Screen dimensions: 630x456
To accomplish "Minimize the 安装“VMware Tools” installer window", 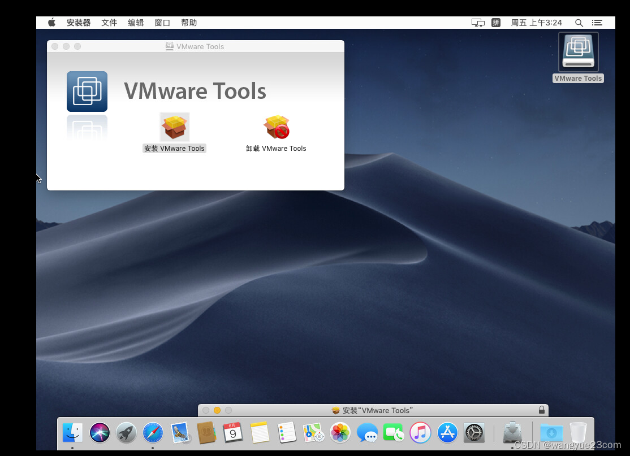I will coord(217,410).
